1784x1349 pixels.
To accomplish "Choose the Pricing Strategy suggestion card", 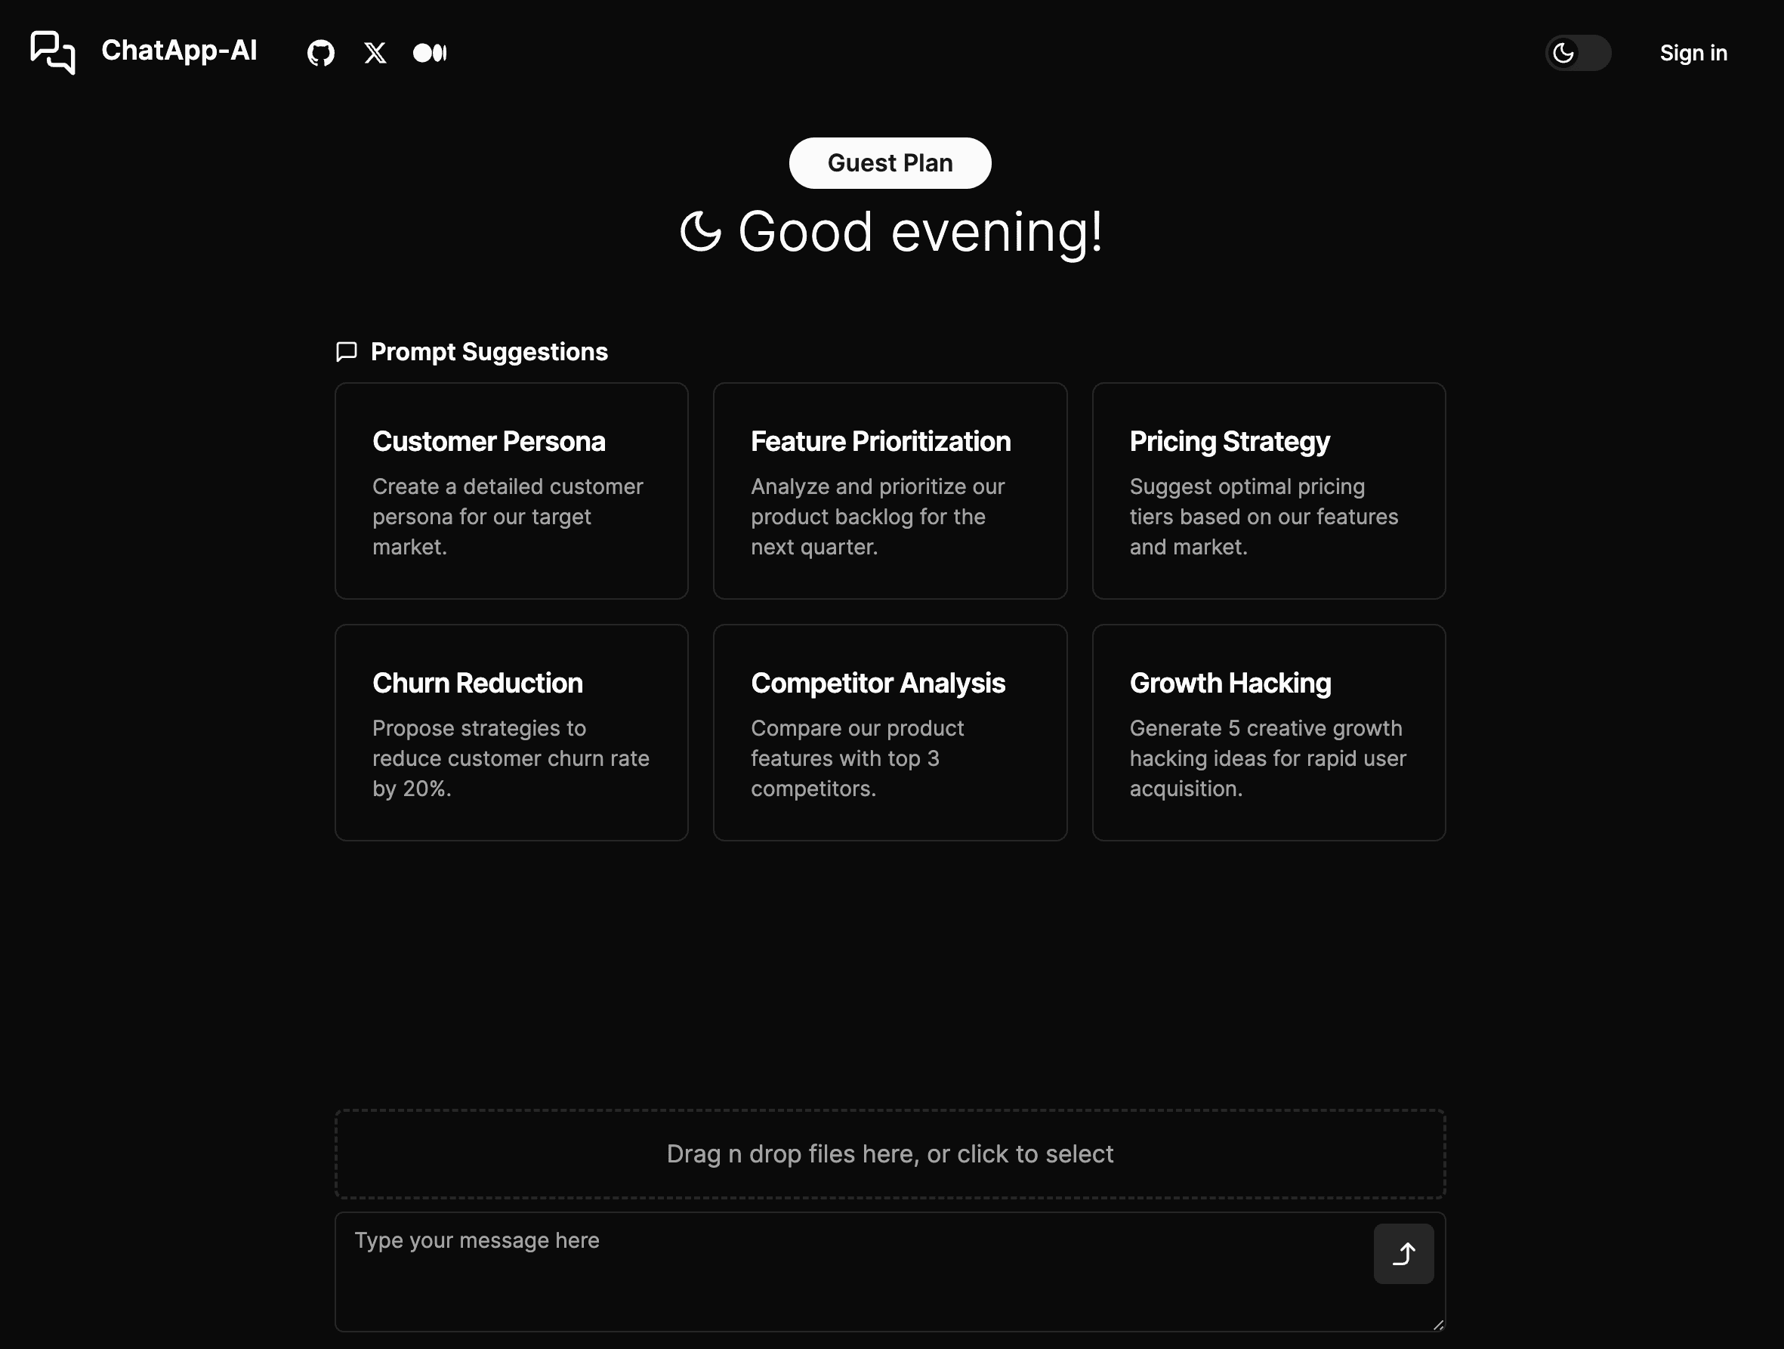I will 1269,491.
